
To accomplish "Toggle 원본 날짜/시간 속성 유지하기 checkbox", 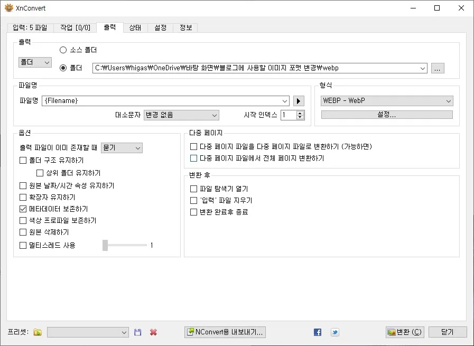I will [x=23, y=185].
